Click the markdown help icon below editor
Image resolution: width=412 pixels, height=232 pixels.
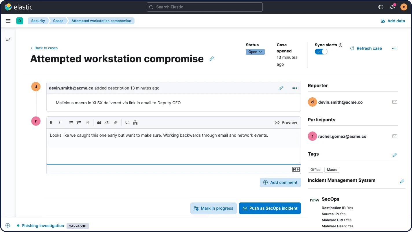(x=296, y=169)
